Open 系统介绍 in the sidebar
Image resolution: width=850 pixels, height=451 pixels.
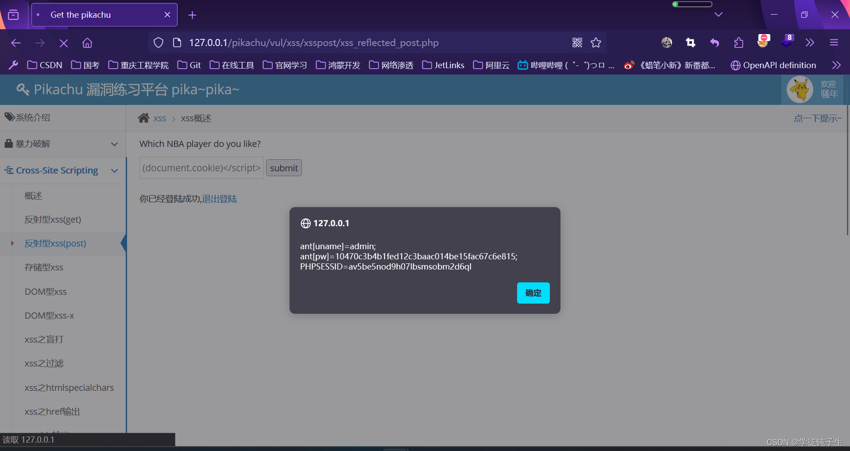click(x=63, y=118)
